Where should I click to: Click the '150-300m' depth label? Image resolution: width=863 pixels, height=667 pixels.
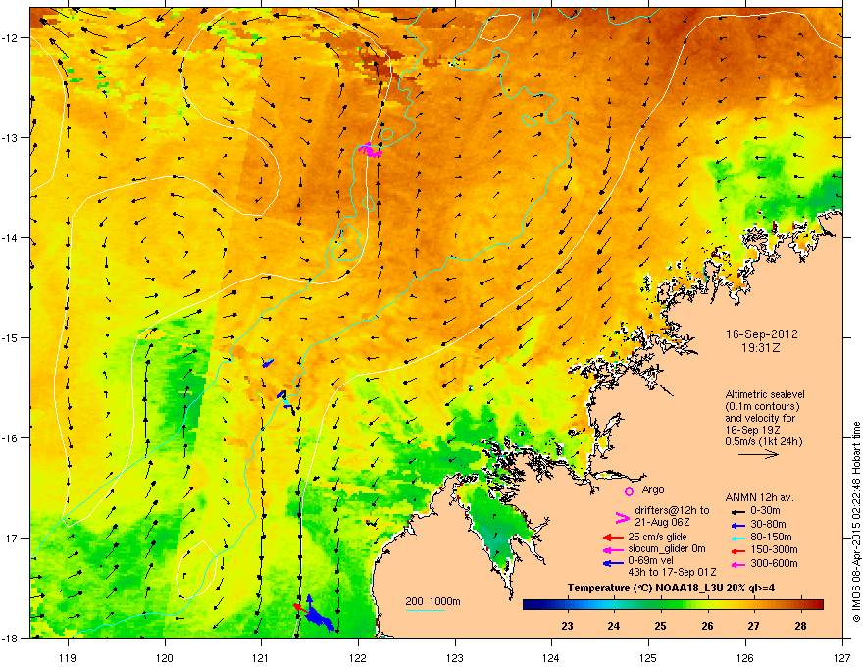click(774, 549)
